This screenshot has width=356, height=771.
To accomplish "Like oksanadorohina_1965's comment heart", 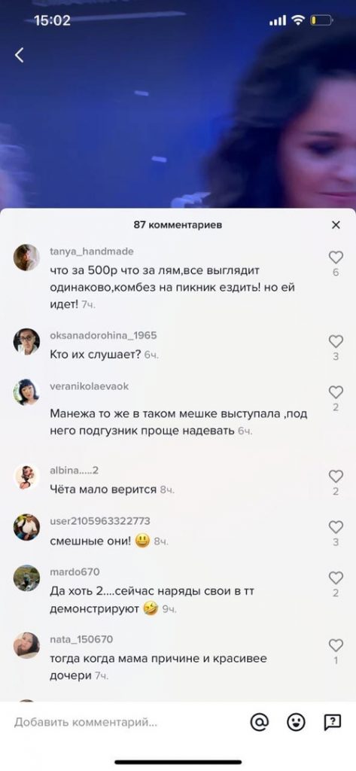I will click(336, 341).
